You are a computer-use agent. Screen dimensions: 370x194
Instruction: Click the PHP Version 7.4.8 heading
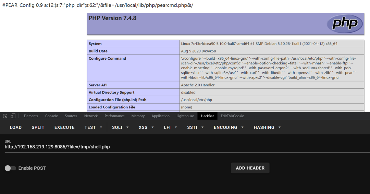(x=113, y=18)
